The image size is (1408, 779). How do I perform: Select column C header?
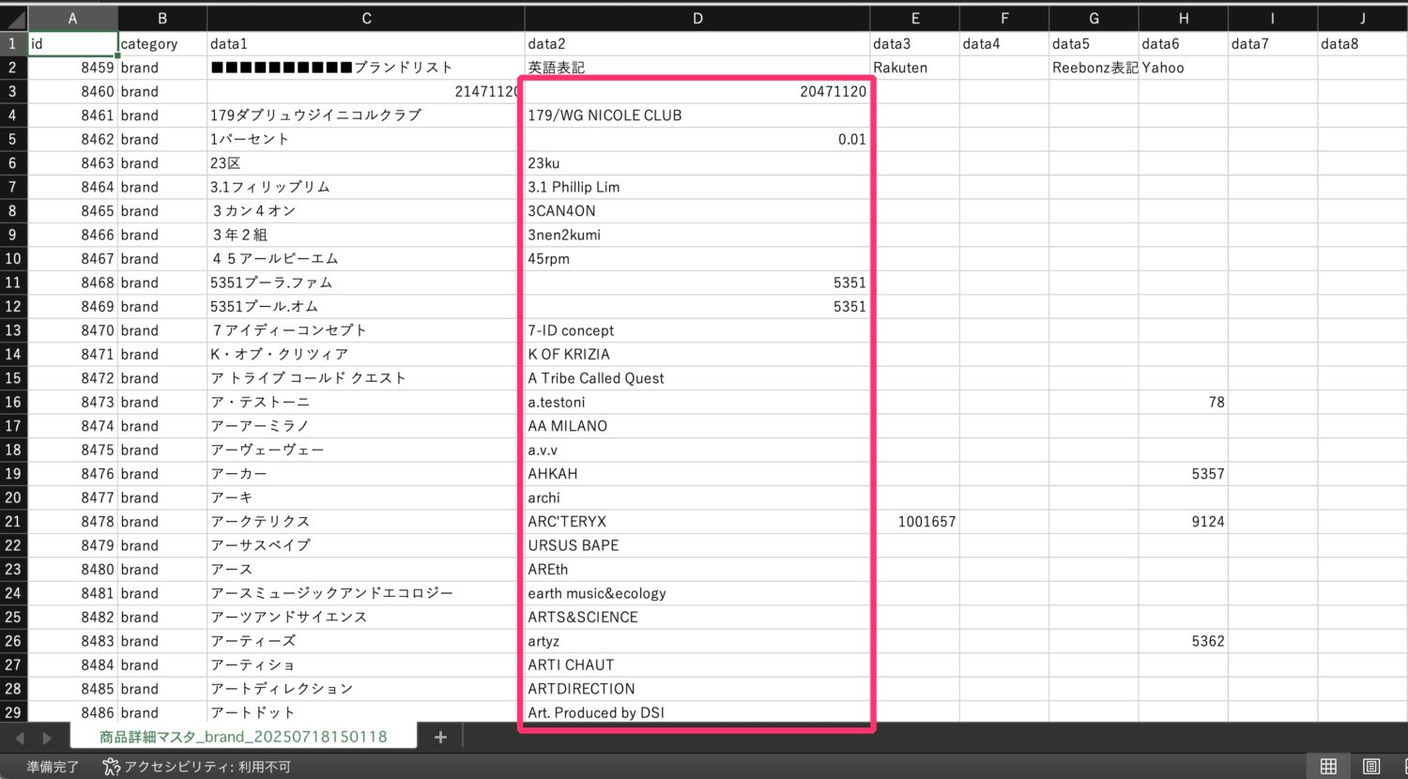click(x=366, y=18)
